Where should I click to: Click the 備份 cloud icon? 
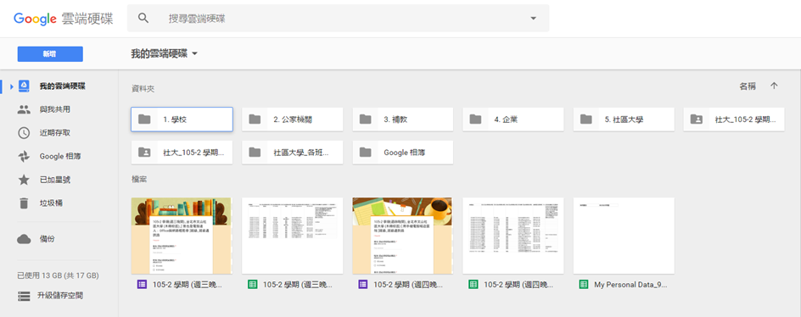pos(24,239)
